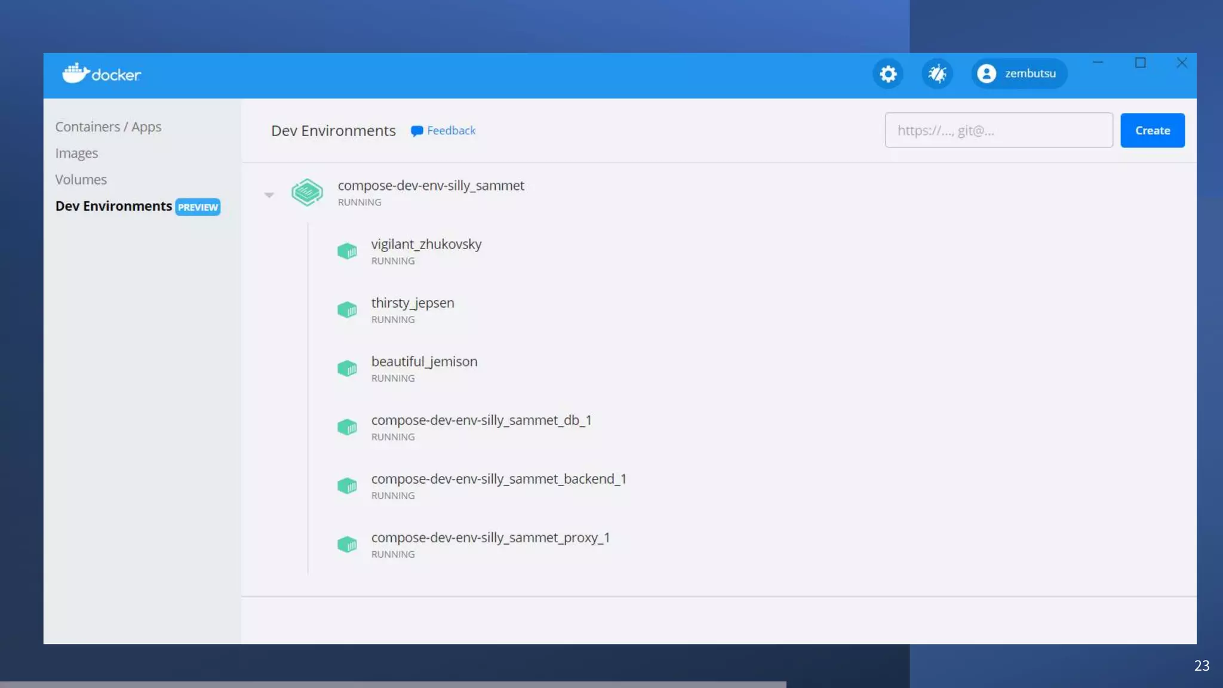Open Docker settings gear icon
The image size is (1223, 688).
[x=888, y=74]
